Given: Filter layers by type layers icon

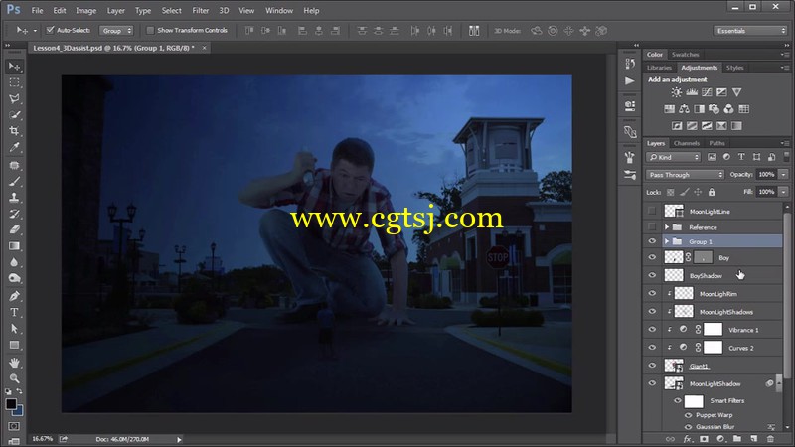Looking at the screenshot, I should coord(741,157).
